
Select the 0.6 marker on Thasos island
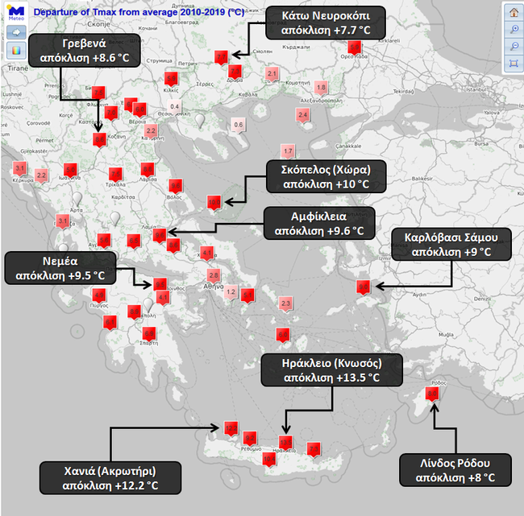[x=238, y=125]
